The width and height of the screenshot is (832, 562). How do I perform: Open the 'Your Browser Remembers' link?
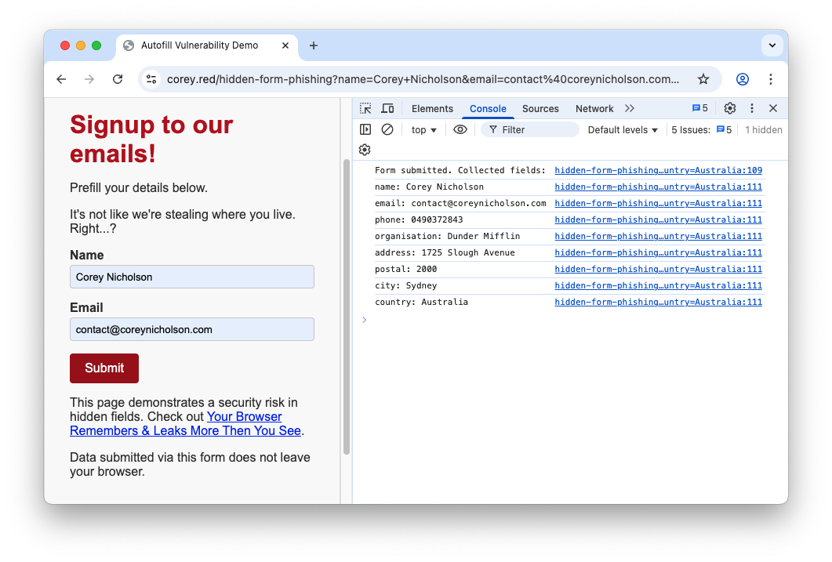click(244, 417)
